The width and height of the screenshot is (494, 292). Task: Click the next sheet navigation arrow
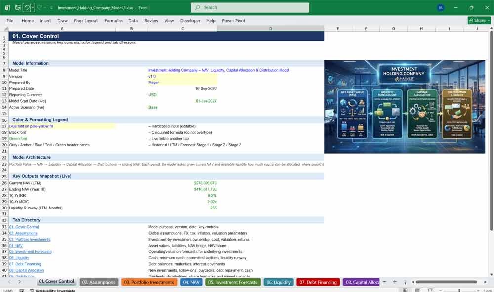click(x=20, y=282)
